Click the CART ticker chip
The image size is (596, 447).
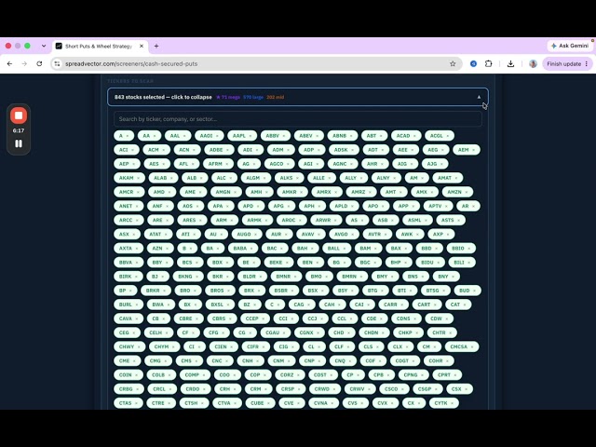point(427,305)
